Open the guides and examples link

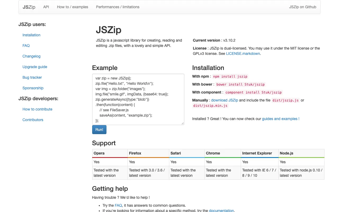click(281, 119)
